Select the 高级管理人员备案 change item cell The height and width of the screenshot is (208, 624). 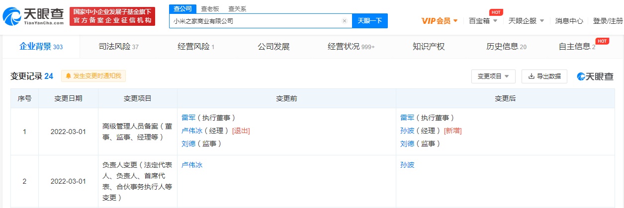pyautogui.click(x=137, y=132)
